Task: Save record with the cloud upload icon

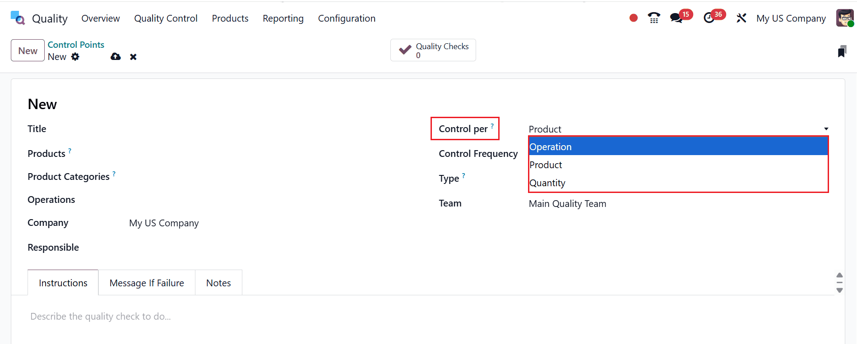Action: tap(116, 57)
